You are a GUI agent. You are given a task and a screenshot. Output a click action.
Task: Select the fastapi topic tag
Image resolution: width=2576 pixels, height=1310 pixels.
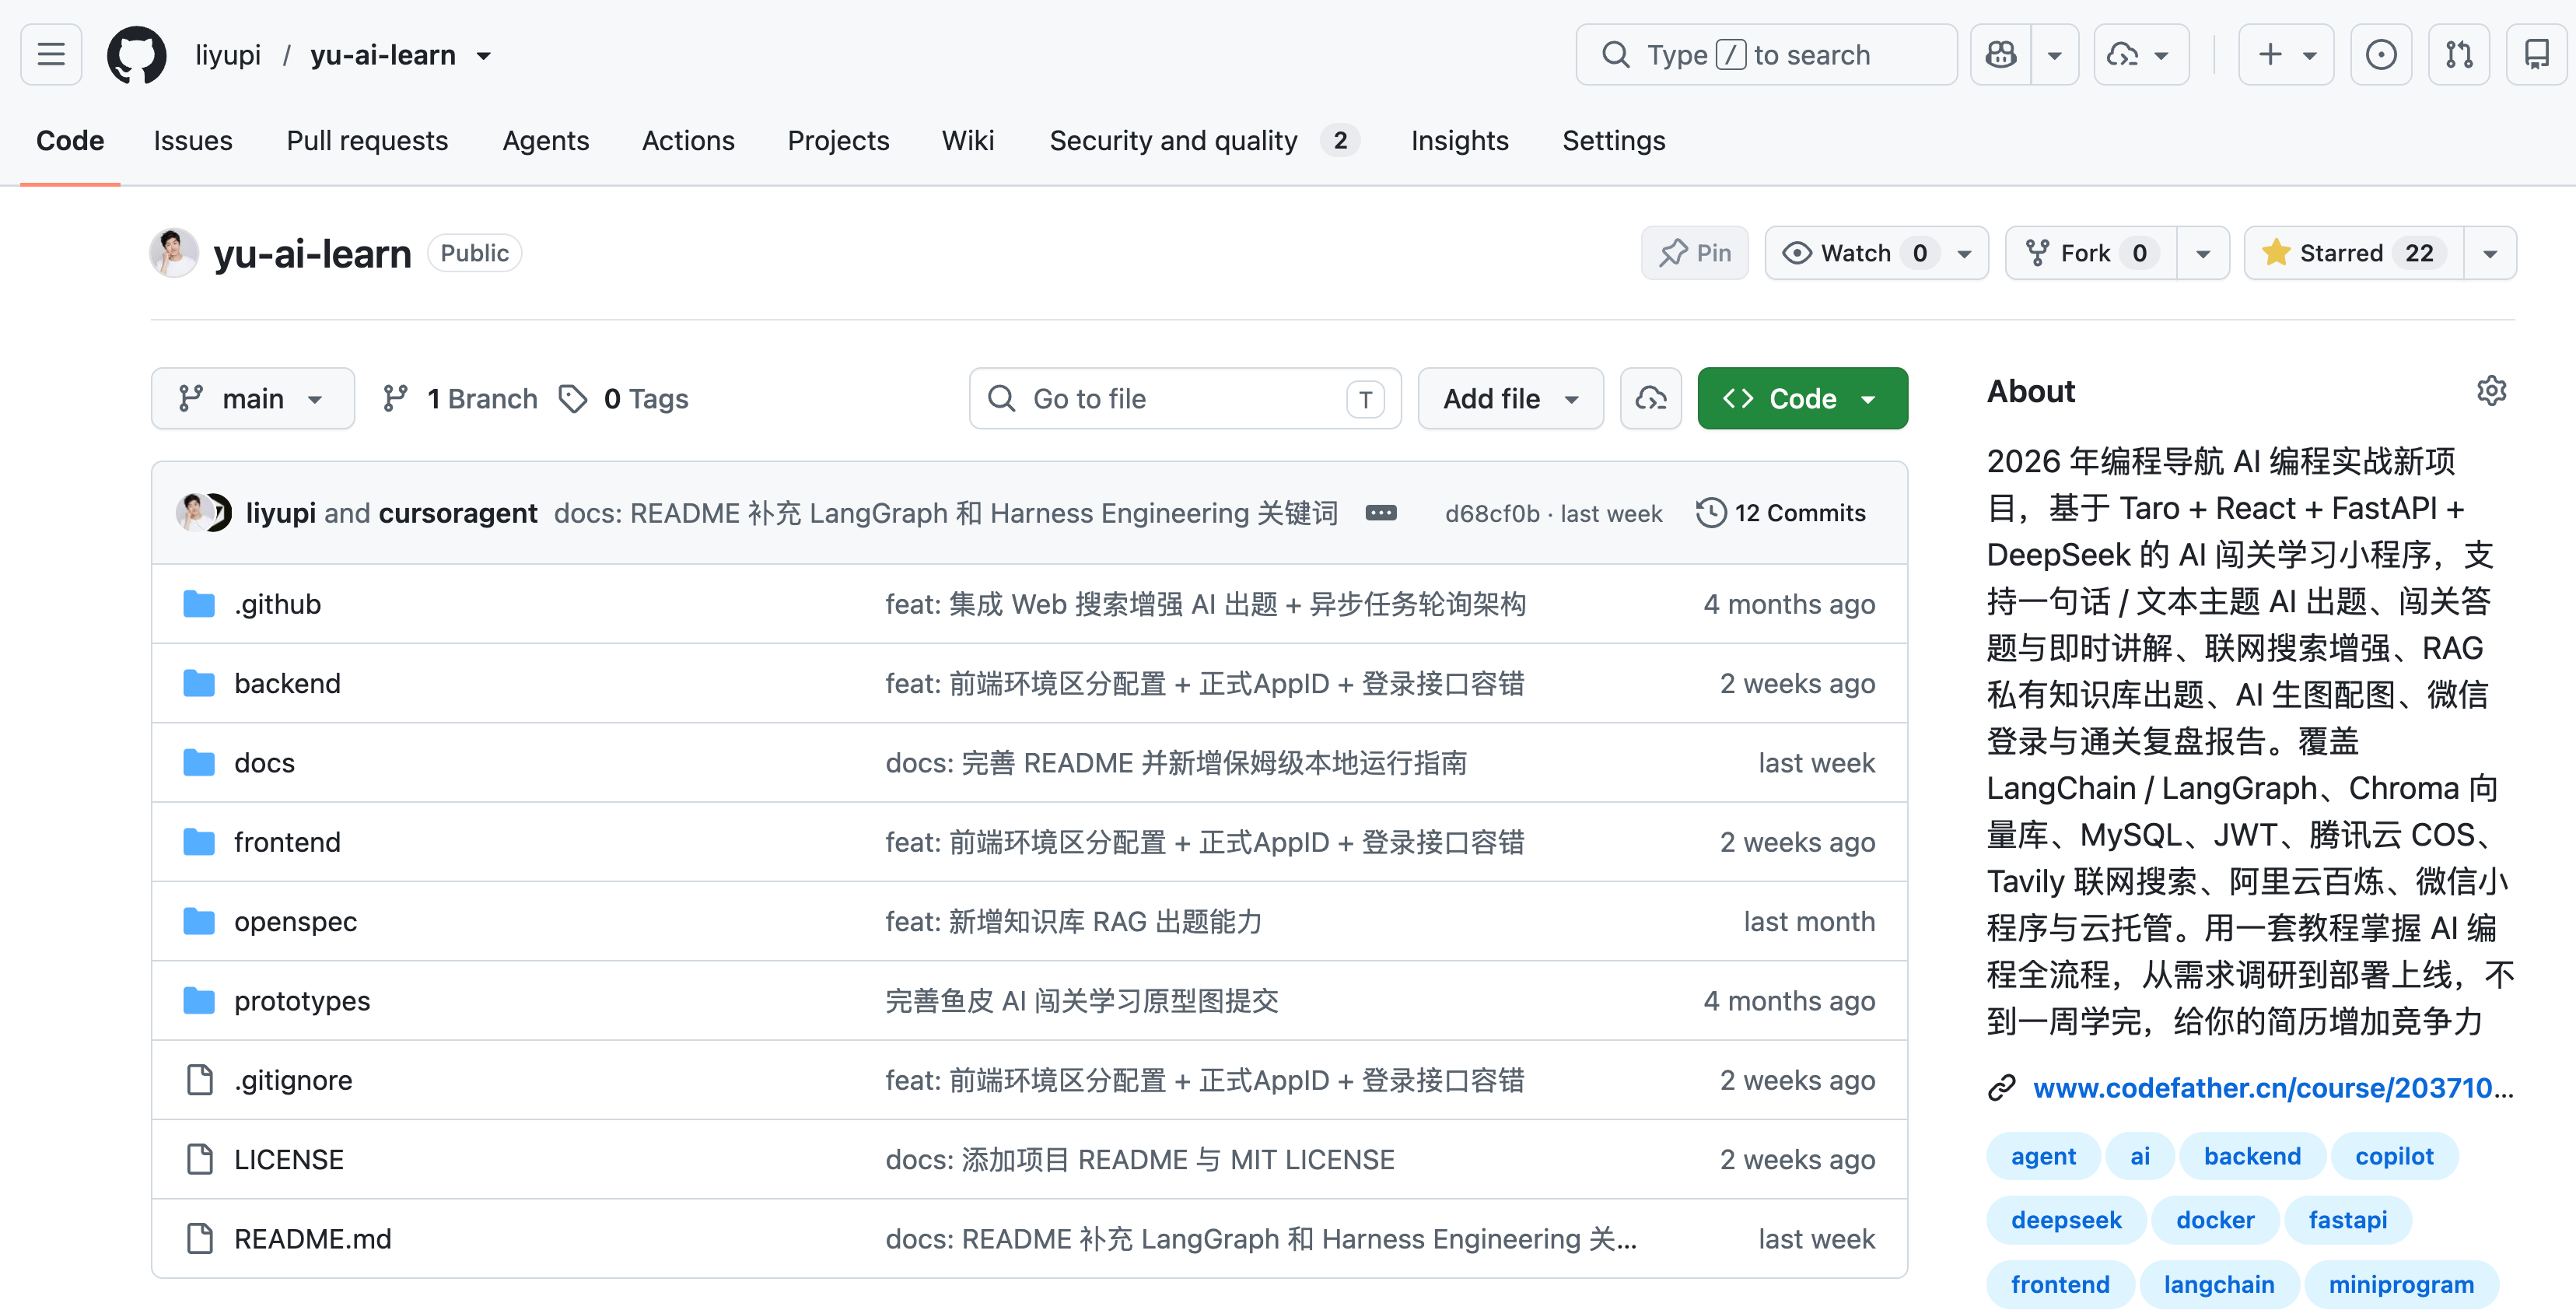(x=2347, y=1221)
